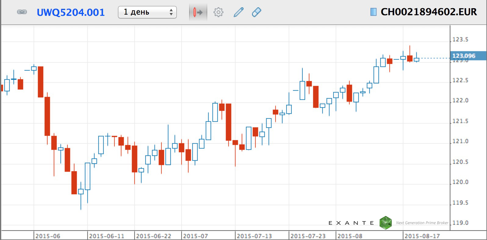This screenshot has height=240, width=487.
Task: Select the 2015-06-22 date axis label
Action: click(x=153, y=236)
